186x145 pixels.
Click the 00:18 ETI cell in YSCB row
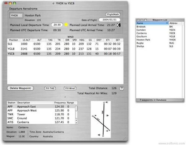coord(108,54)
